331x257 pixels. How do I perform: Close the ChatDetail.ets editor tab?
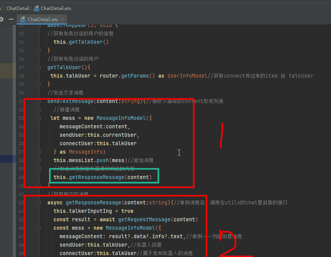(62, 19)
